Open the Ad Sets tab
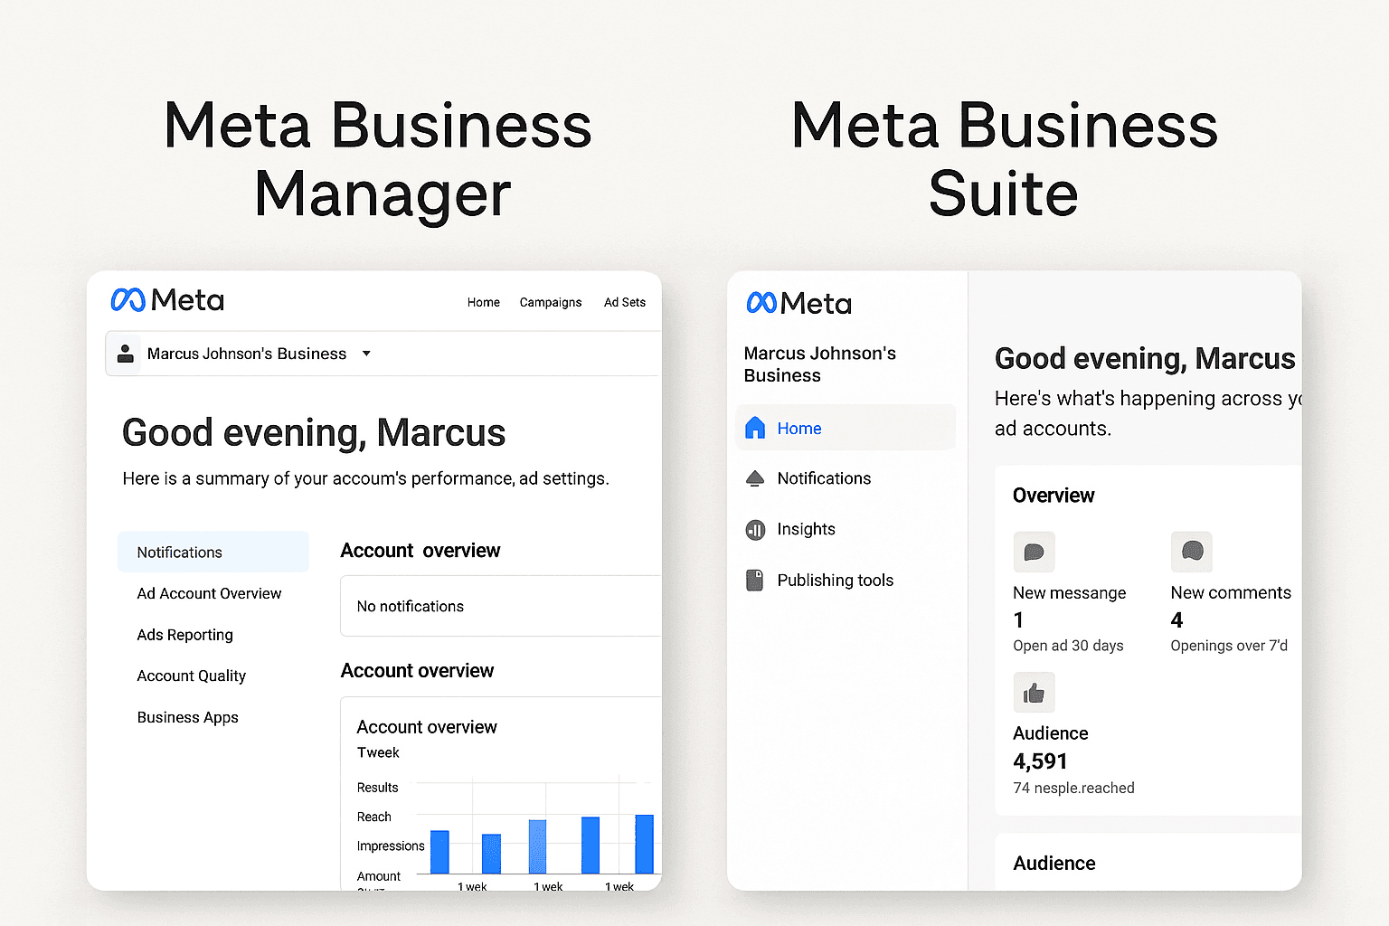The image size is (1389, 926). pos(625,302)
